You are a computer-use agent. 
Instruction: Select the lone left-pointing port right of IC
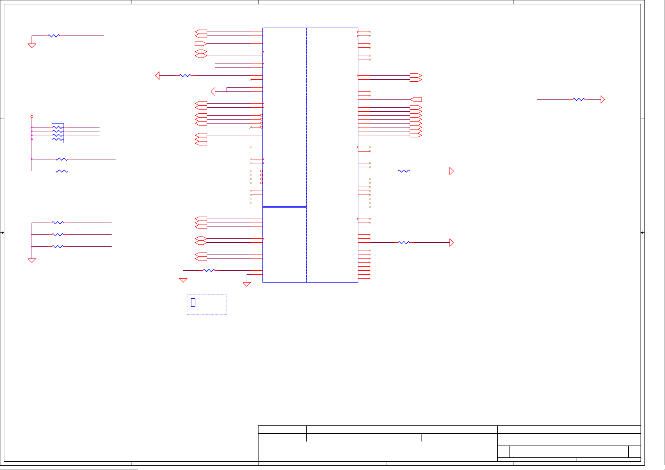pyautogui.click(x=416, y=99)
